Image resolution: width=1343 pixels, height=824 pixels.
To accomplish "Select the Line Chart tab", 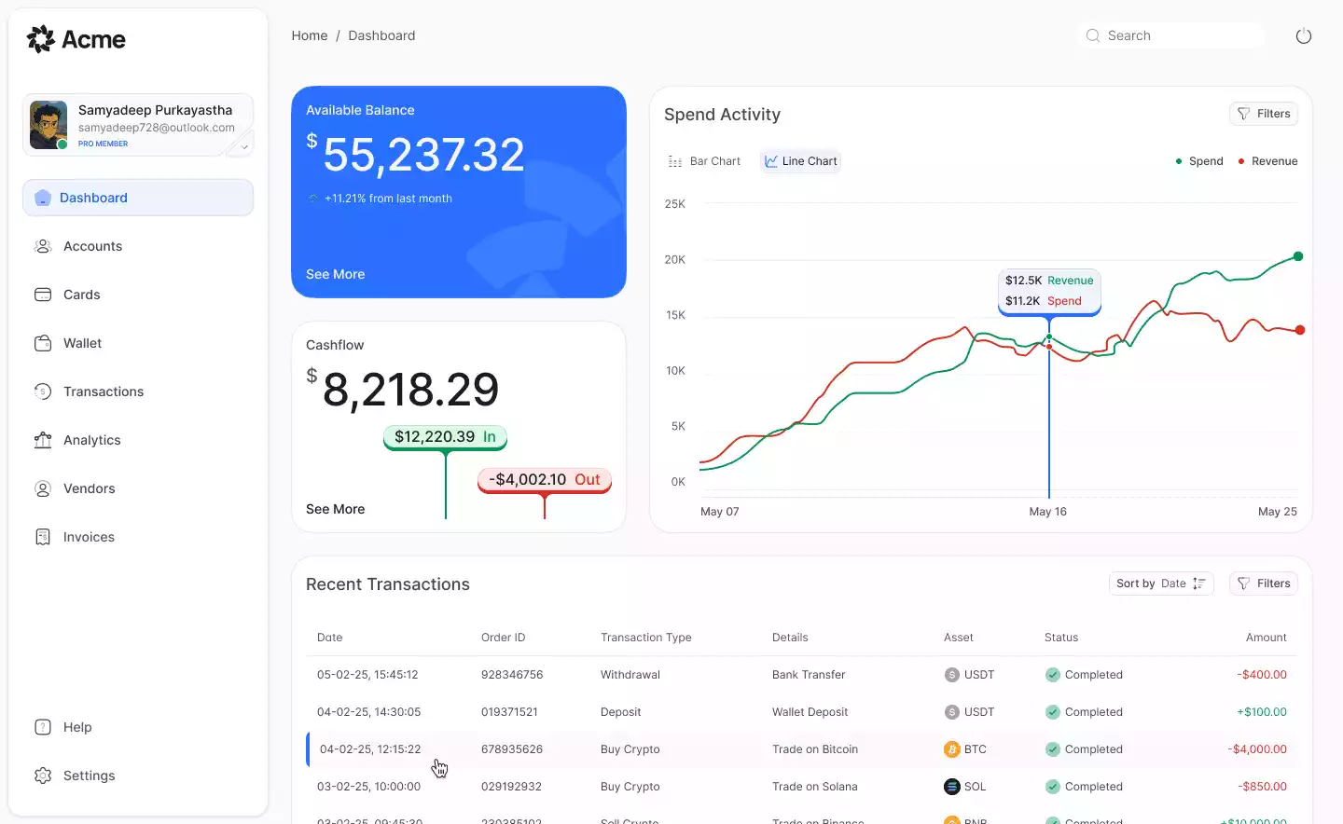I will [800, 160].
